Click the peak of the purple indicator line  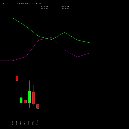(52, 37)
